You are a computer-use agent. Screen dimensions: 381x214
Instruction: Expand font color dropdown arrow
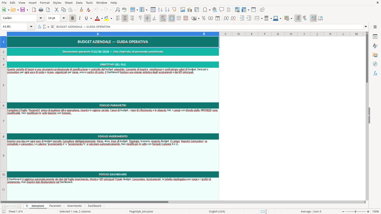(x=102, y=18)
